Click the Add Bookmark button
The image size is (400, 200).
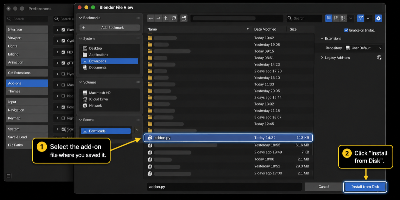(110, 28)
